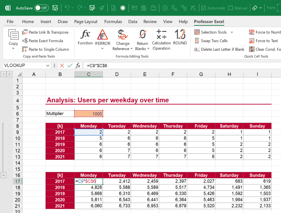
Task: Open the Name Box dropdown showing VLOOKUP
Action: pyautogui.click(x=47, y=65)
